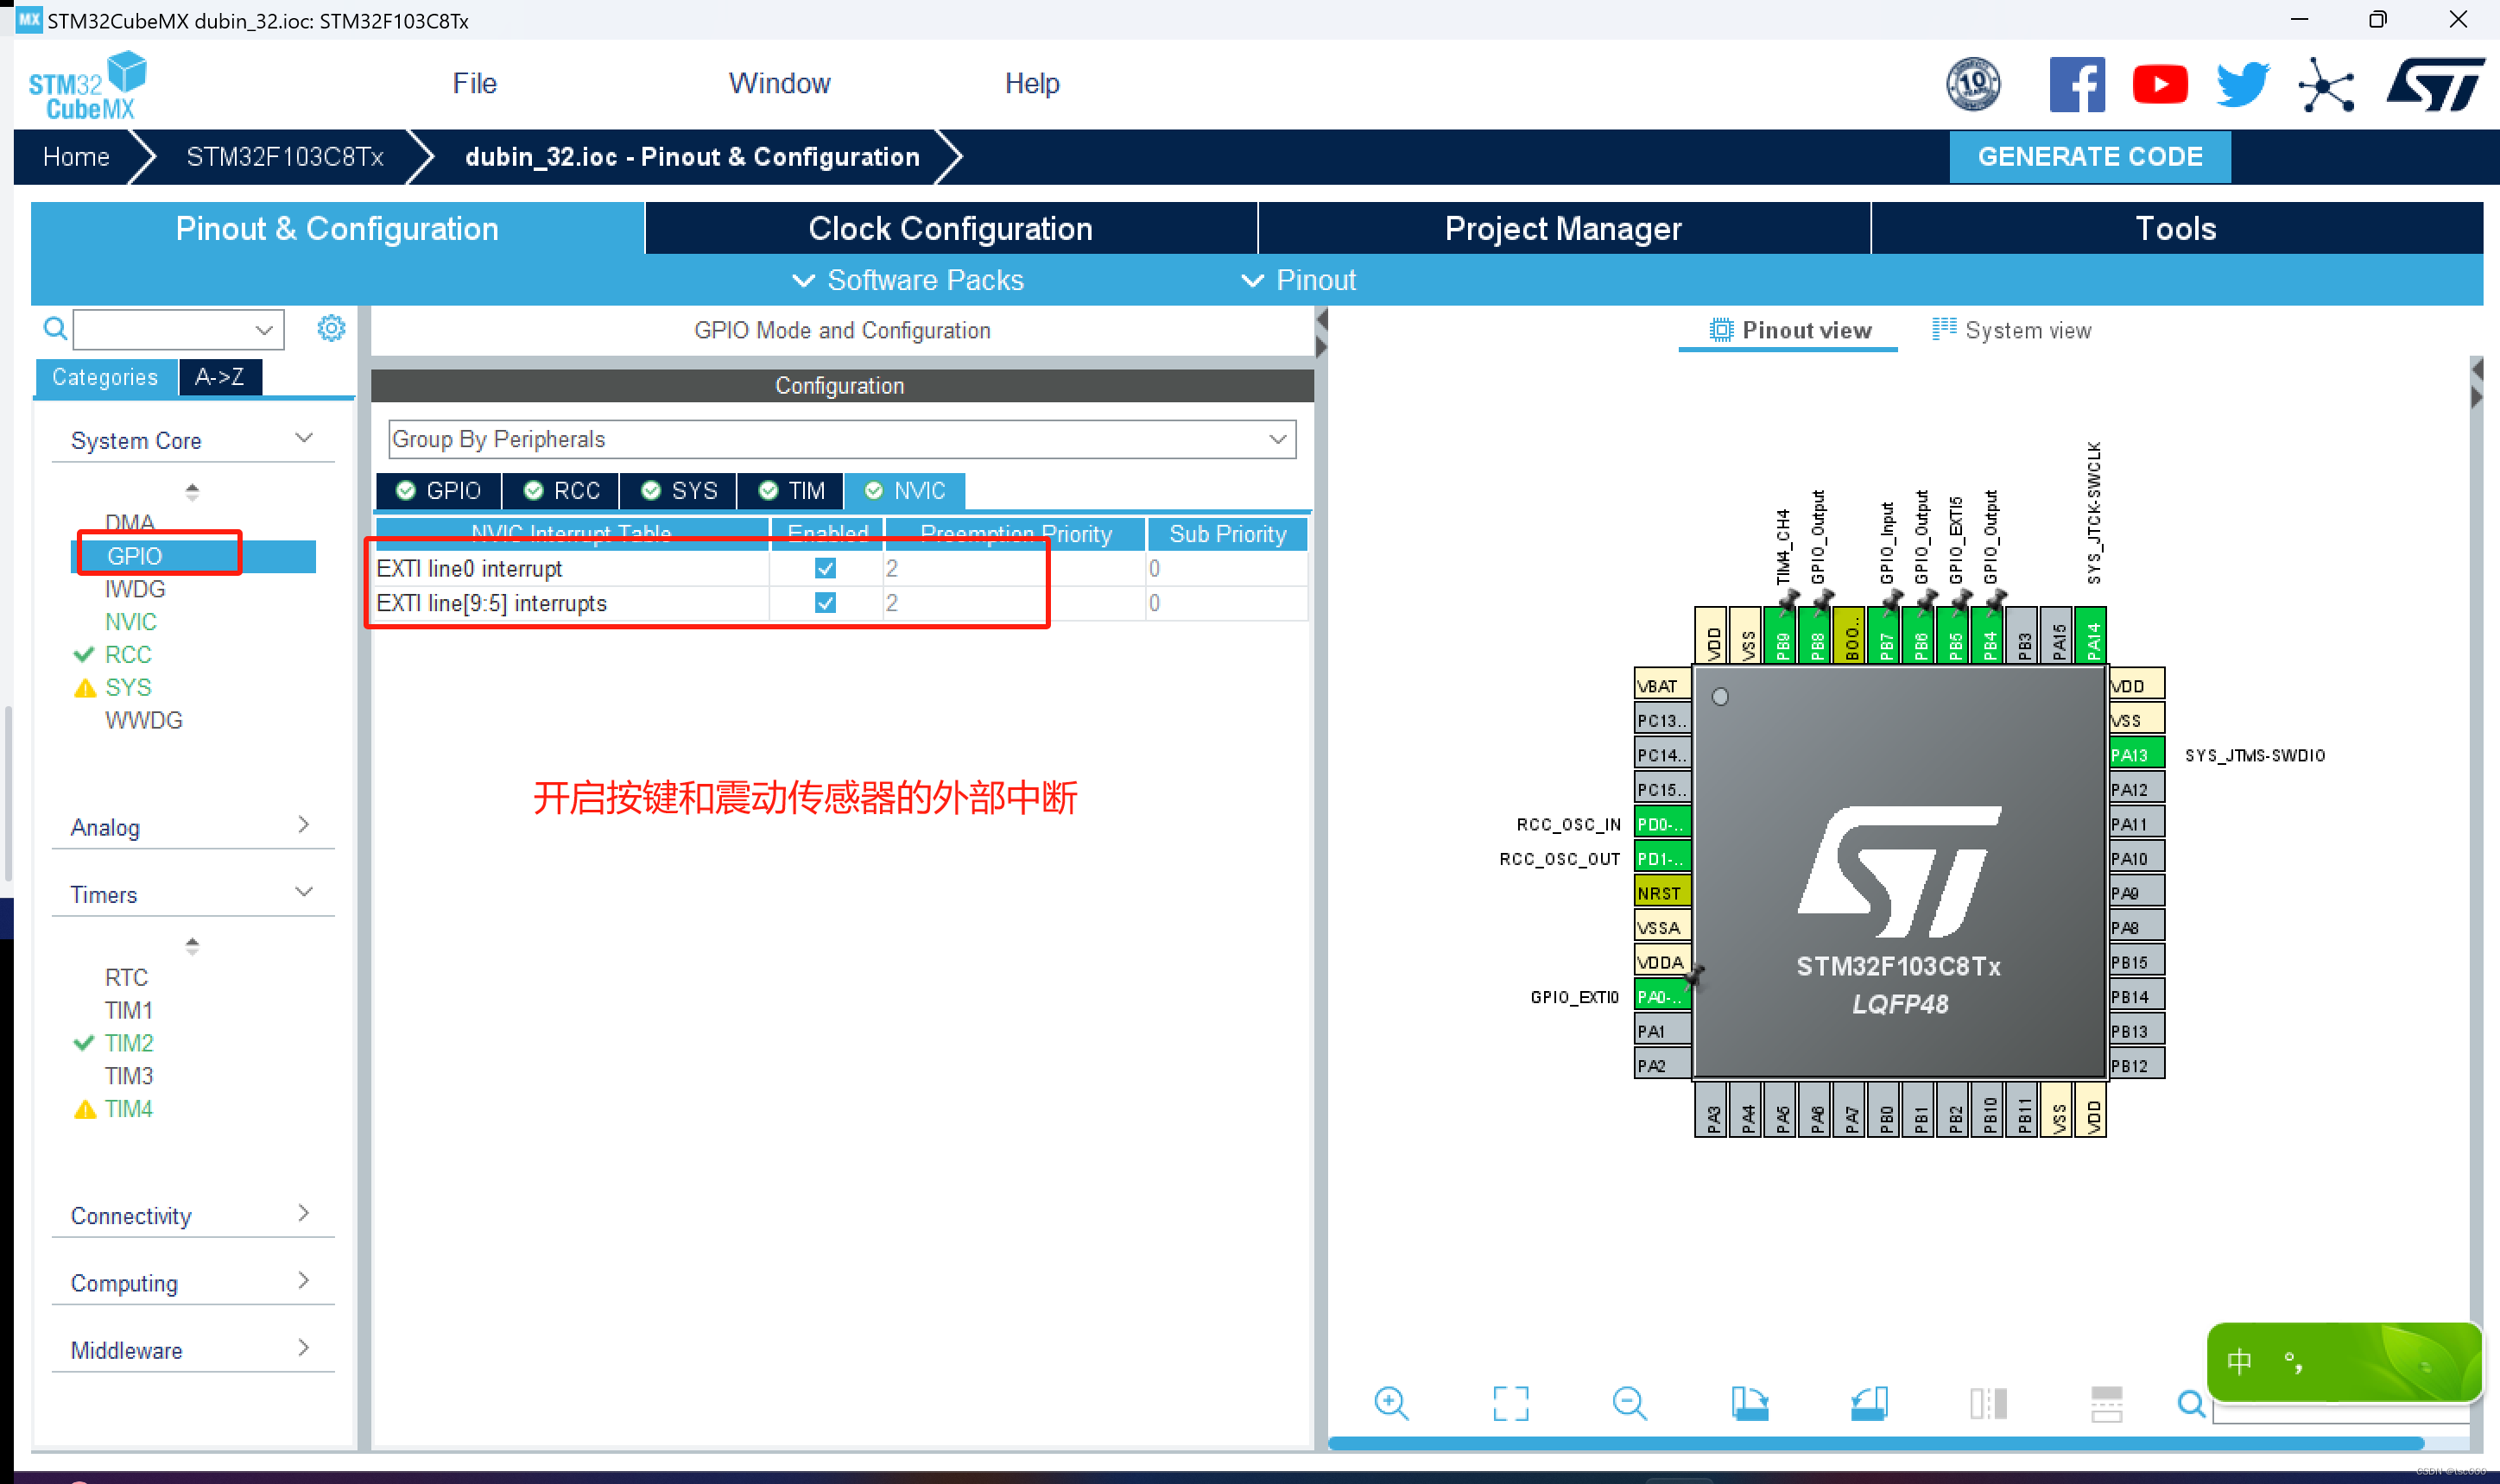The height and width of the screenshot is (1484, 2500).
Task: Select the RCC configuration tab
Action: 561,490
